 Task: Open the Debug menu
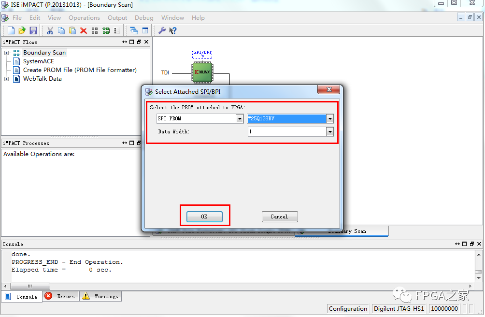click(144, 18)
